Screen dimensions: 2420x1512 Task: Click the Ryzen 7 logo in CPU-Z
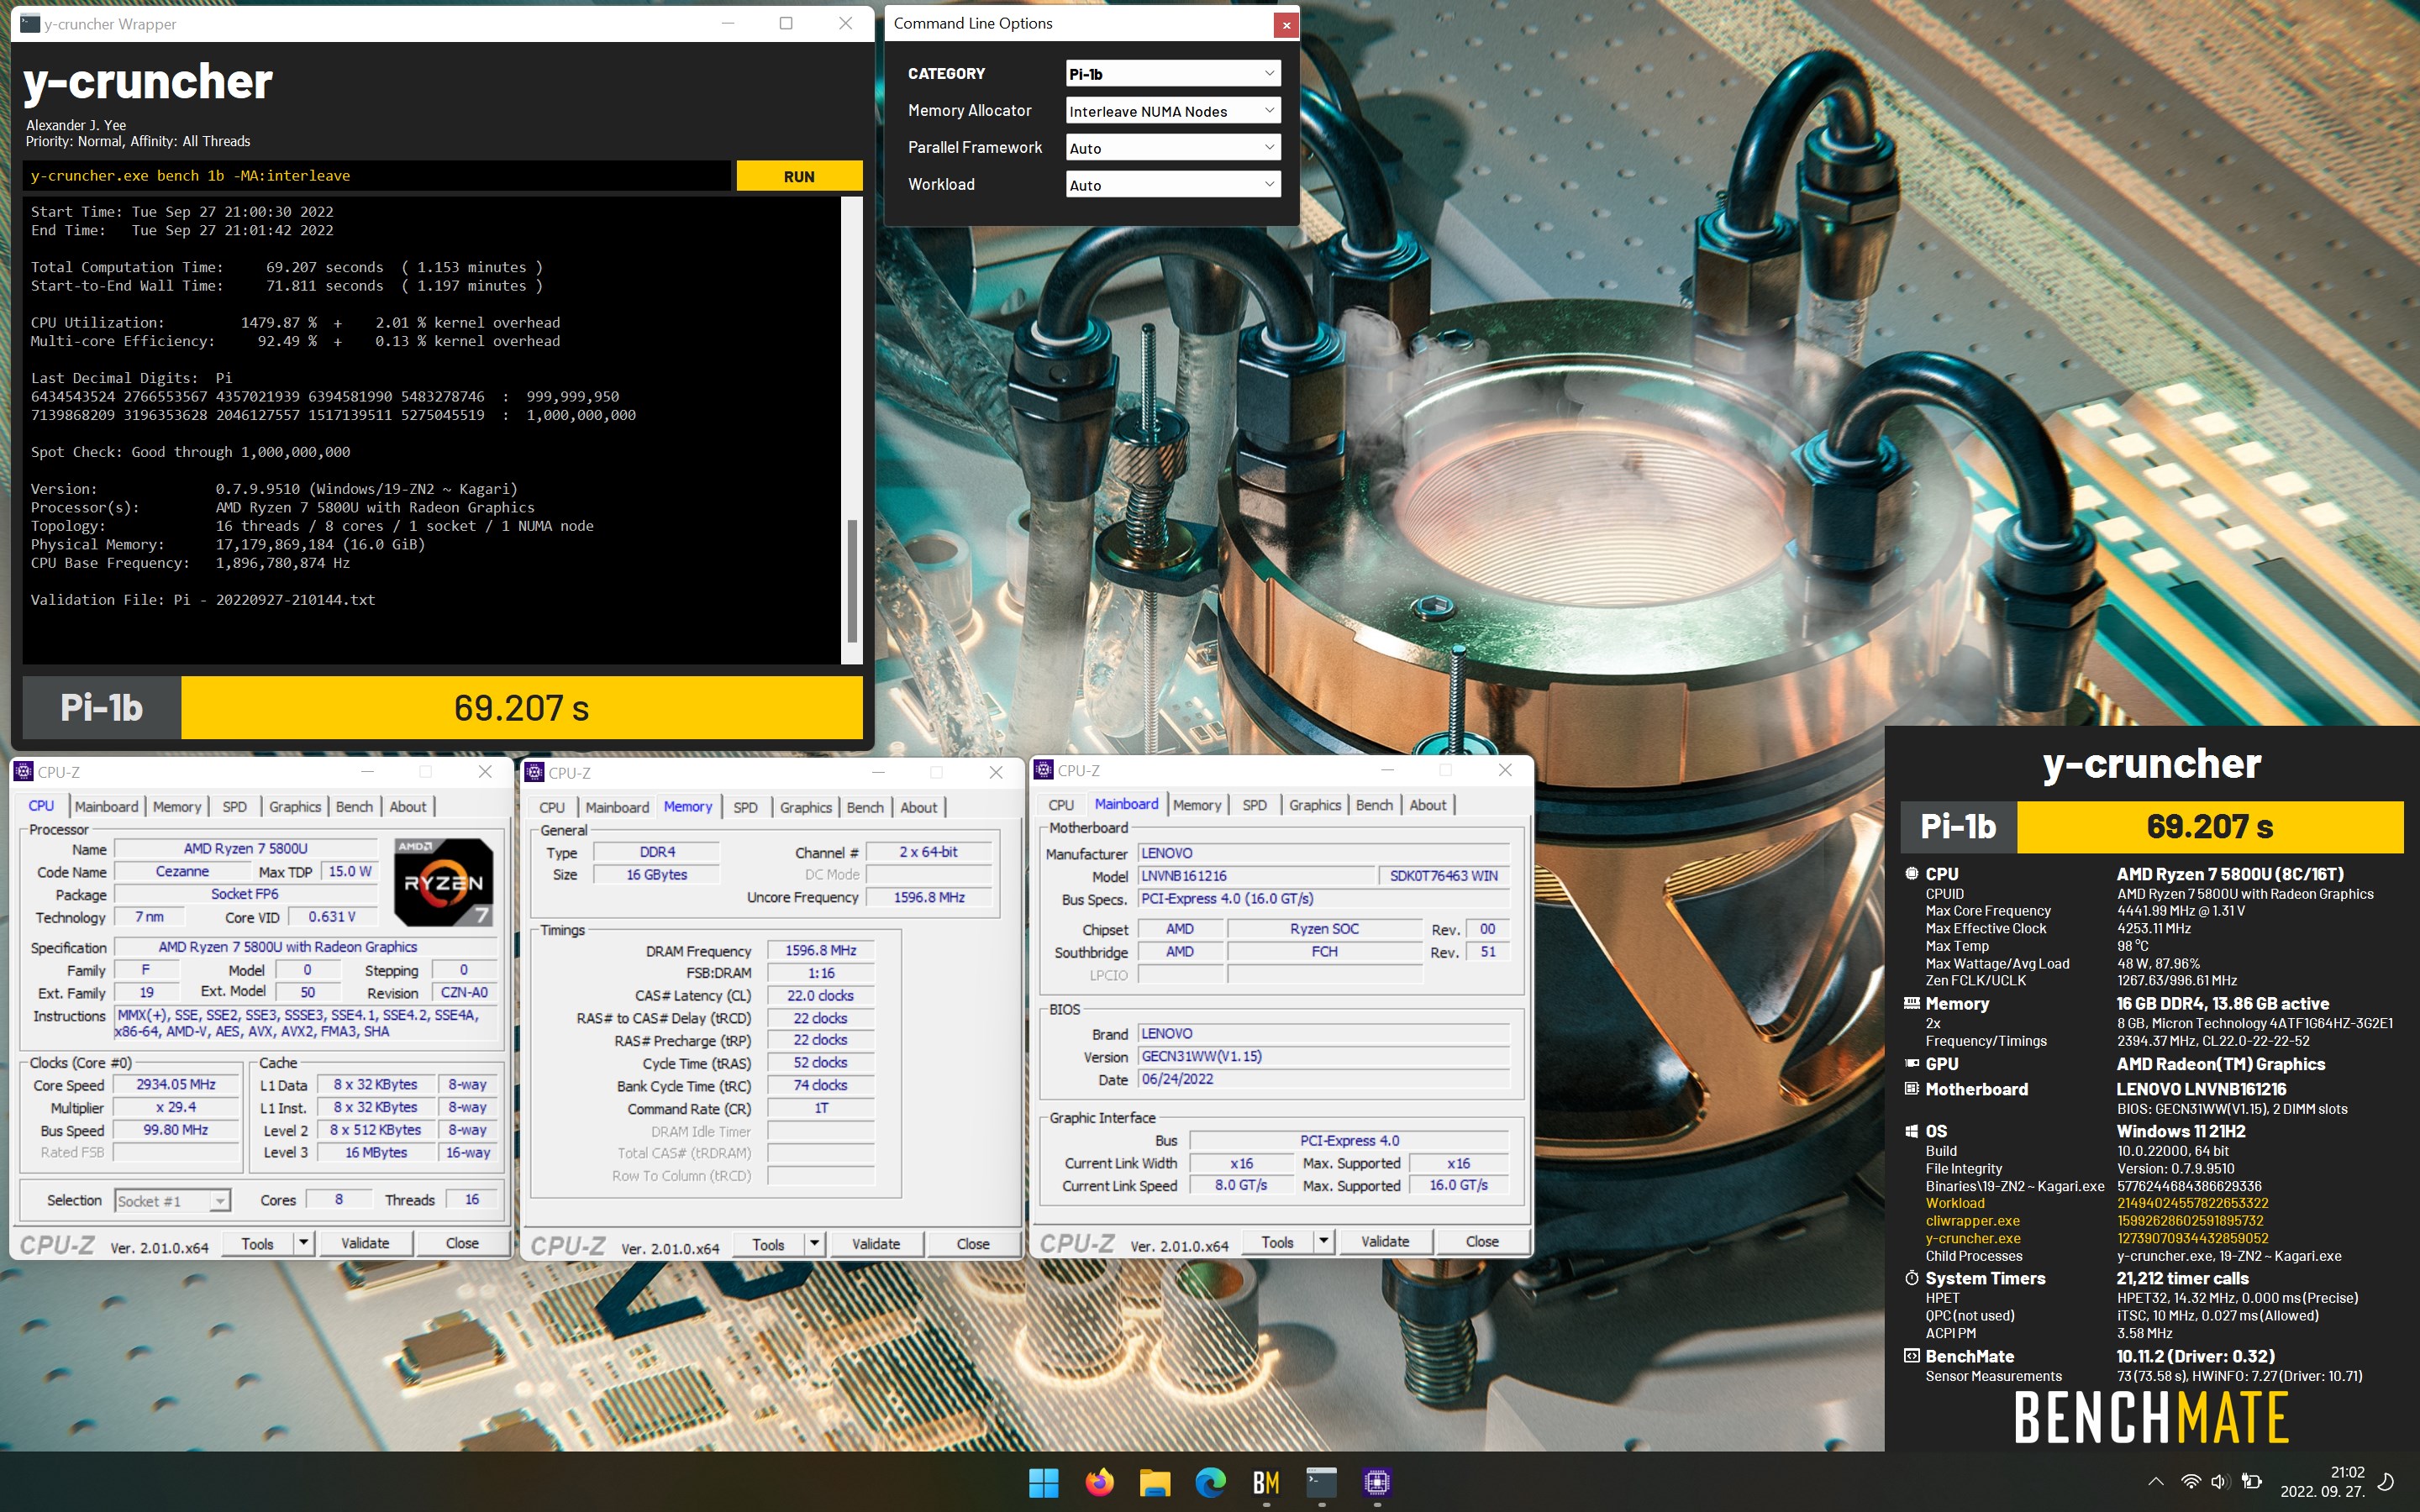443,882
